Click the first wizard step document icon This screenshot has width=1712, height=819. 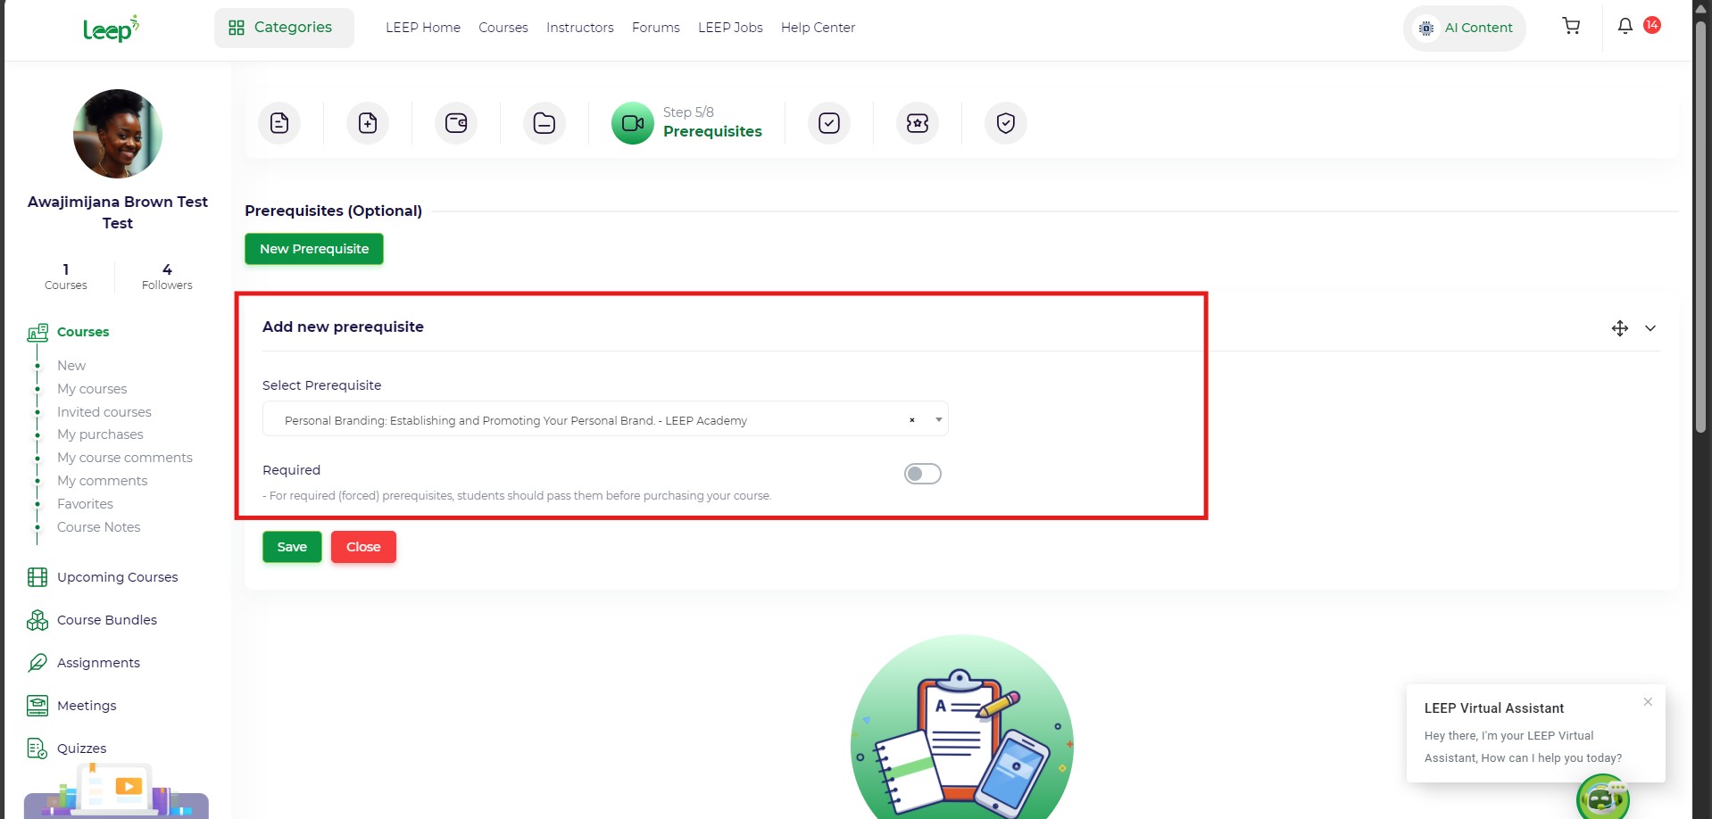click(279, 123)
